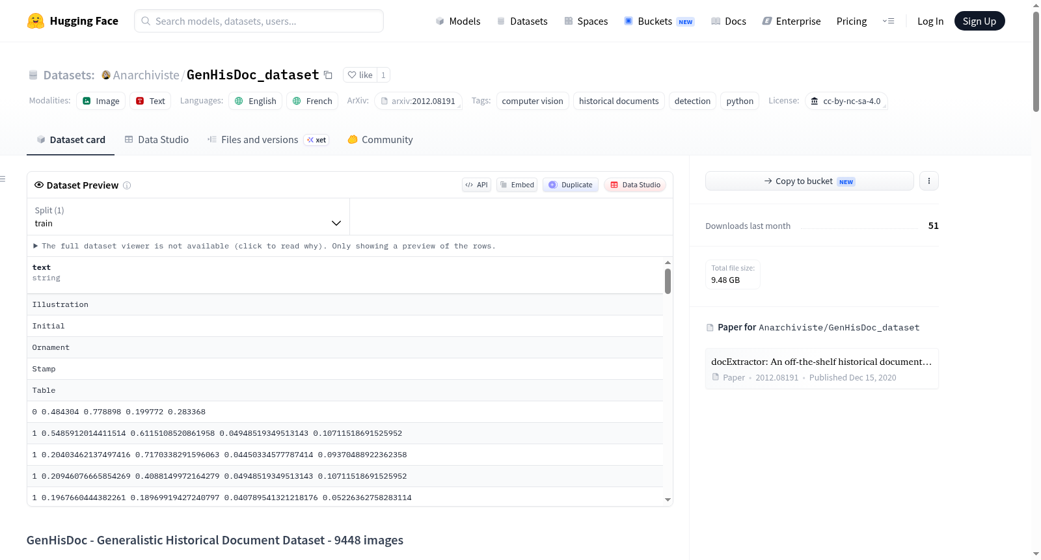Click Copy to bucket button
The image size is (1041, 560).
coord(809,181)
